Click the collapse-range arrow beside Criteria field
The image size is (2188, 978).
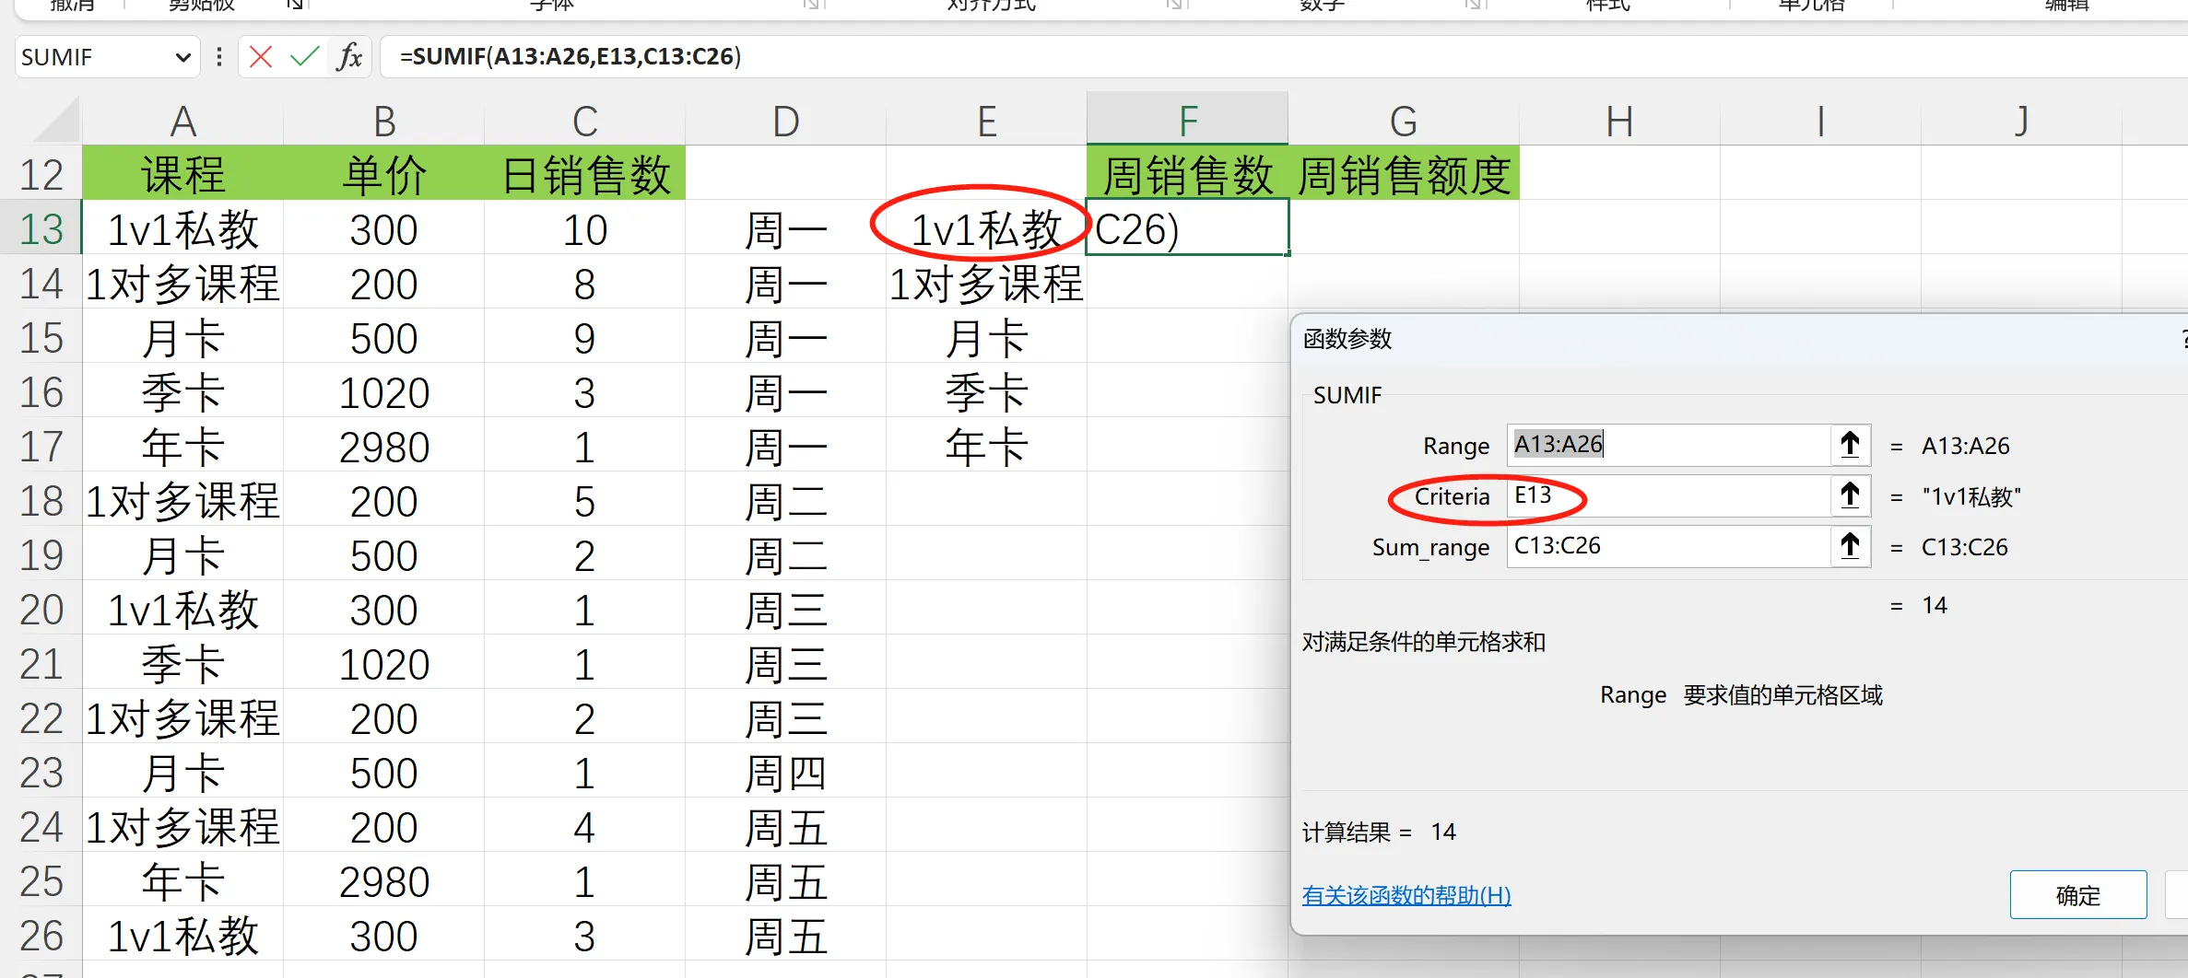click(x=1851, y=496)
